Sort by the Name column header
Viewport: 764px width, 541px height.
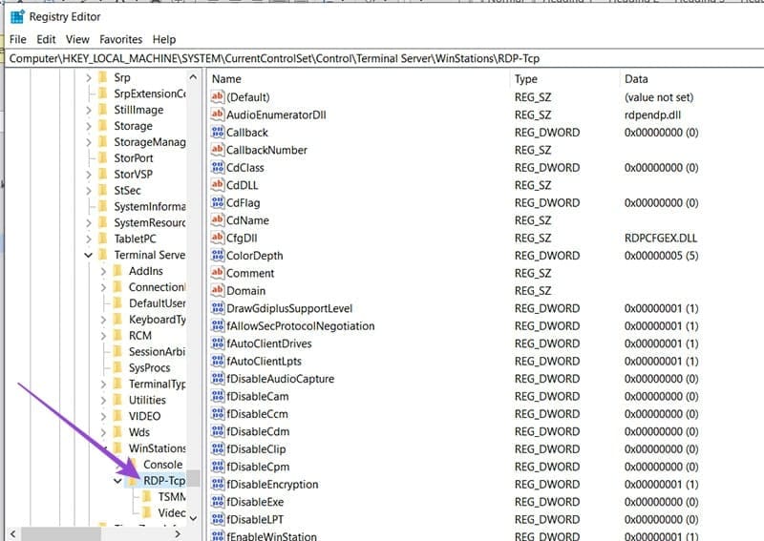point(360,79)
